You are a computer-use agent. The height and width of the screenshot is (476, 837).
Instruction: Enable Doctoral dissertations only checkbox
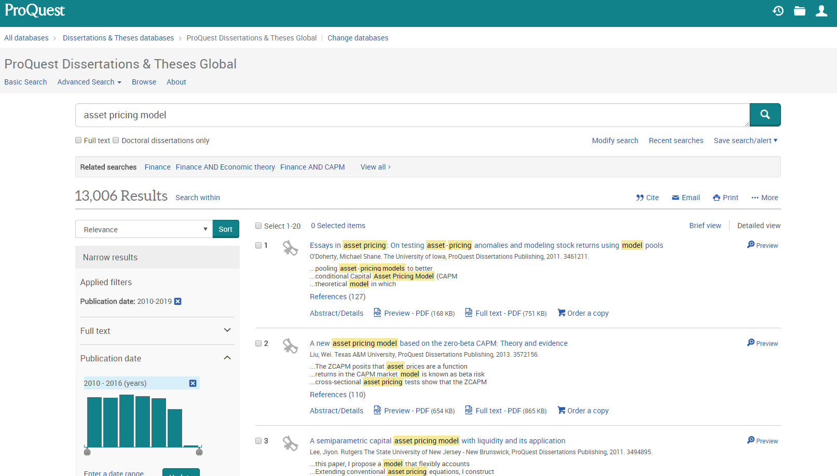click(x=116, y=140)
